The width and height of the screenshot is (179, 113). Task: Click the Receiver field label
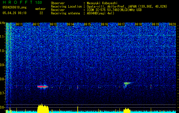pos(58,10)
